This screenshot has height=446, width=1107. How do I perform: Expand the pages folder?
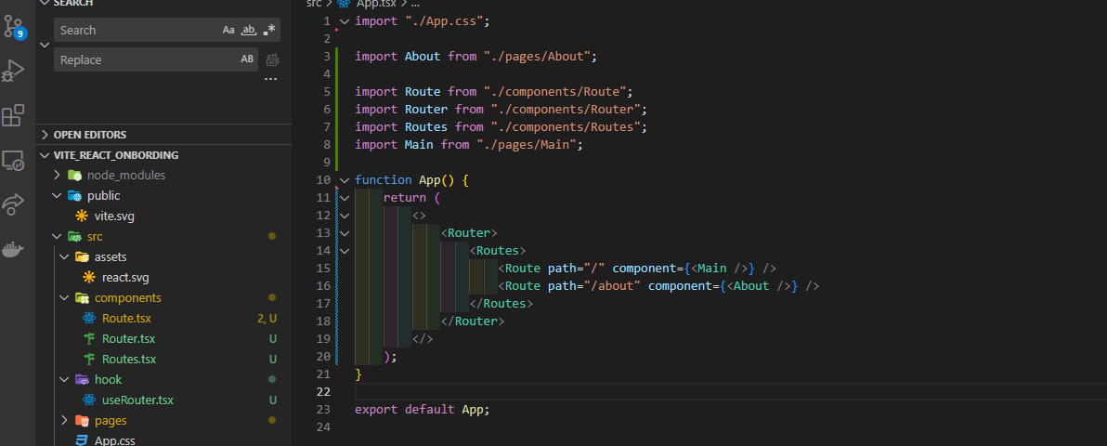[65, 421]
